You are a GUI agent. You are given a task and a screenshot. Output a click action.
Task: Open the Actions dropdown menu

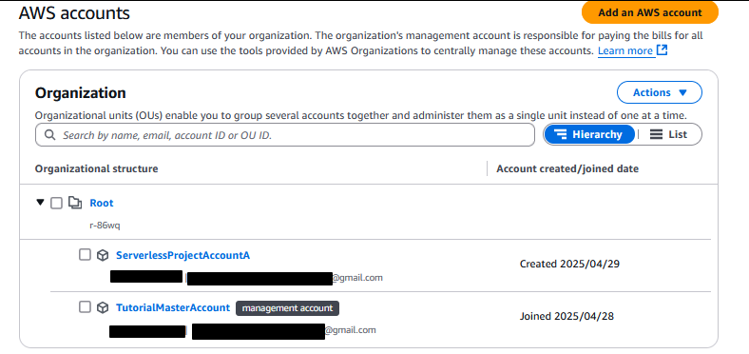(x=660, y=92)
